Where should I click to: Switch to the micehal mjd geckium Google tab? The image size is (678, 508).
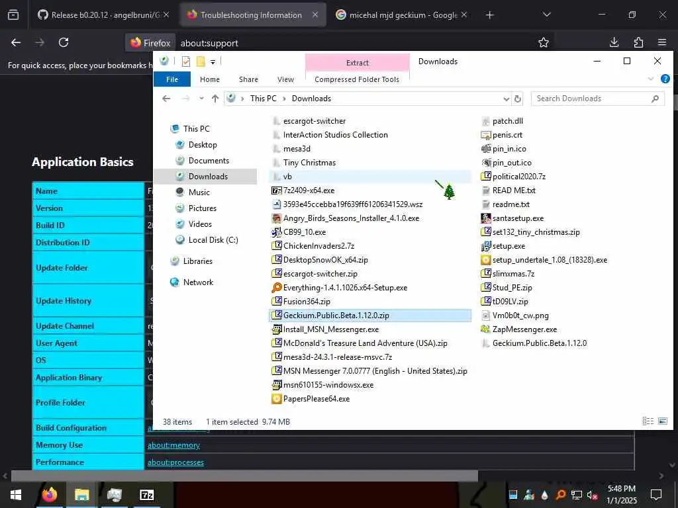[401, 15]
